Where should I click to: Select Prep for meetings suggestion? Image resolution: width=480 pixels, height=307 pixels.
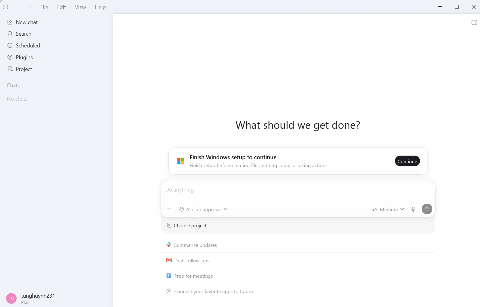(298, 276)
